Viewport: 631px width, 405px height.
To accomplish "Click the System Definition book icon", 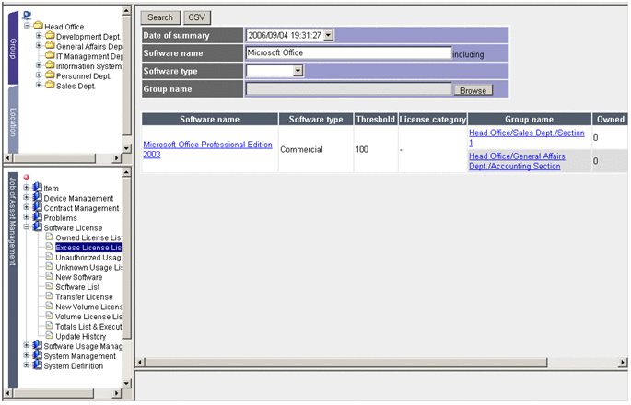I will [38, 364].
